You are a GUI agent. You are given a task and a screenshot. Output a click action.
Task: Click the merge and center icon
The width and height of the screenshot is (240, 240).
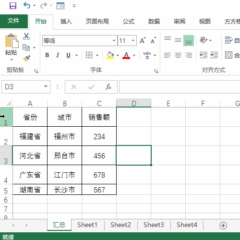click(x=228, y=55)
